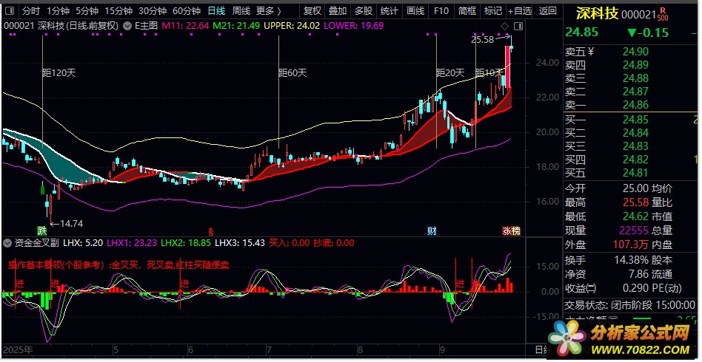Screen dimensions: 702x362
Task: Expand the main indicator dropdown beside E主图
Action: 127,25
